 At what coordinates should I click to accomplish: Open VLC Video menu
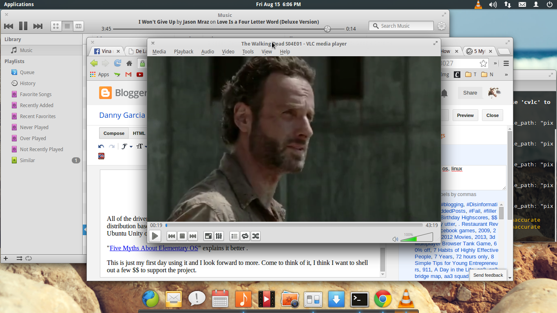point(228,52)
